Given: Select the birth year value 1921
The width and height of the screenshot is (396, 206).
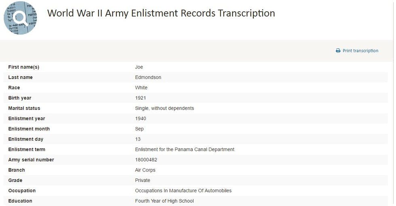Looking at the screenshot, I should [x=141, y=98].
